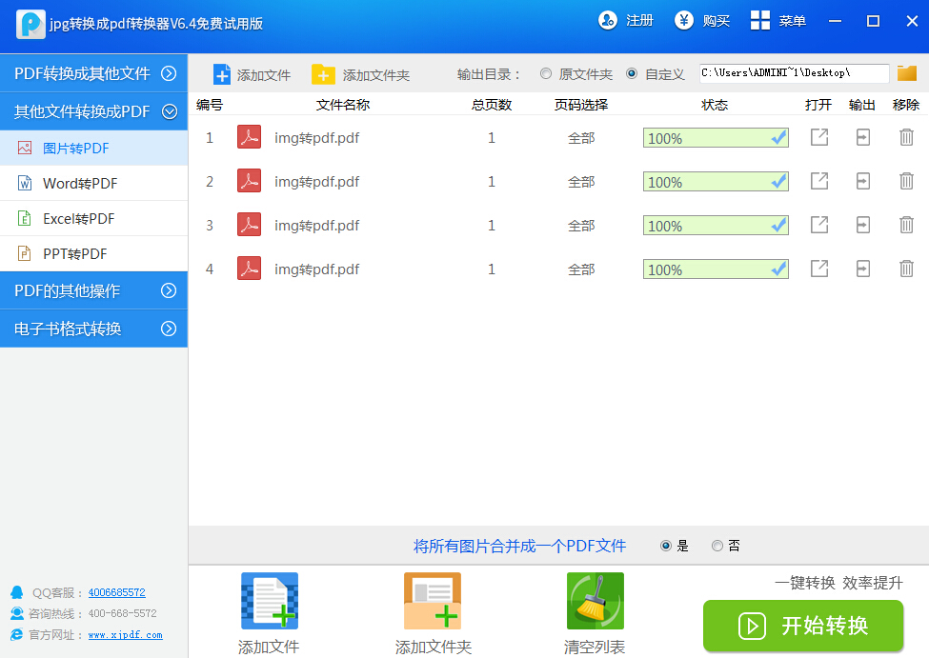
Task: Select Excel转PDF in the sidebar
Action: (78, 218)
